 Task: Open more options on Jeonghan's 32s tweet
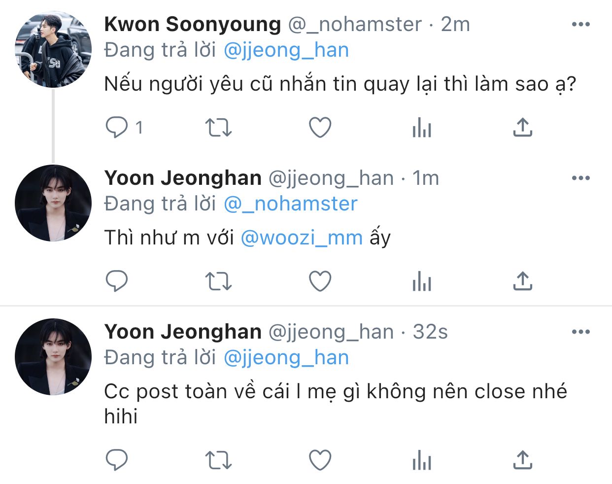point(581,332)
